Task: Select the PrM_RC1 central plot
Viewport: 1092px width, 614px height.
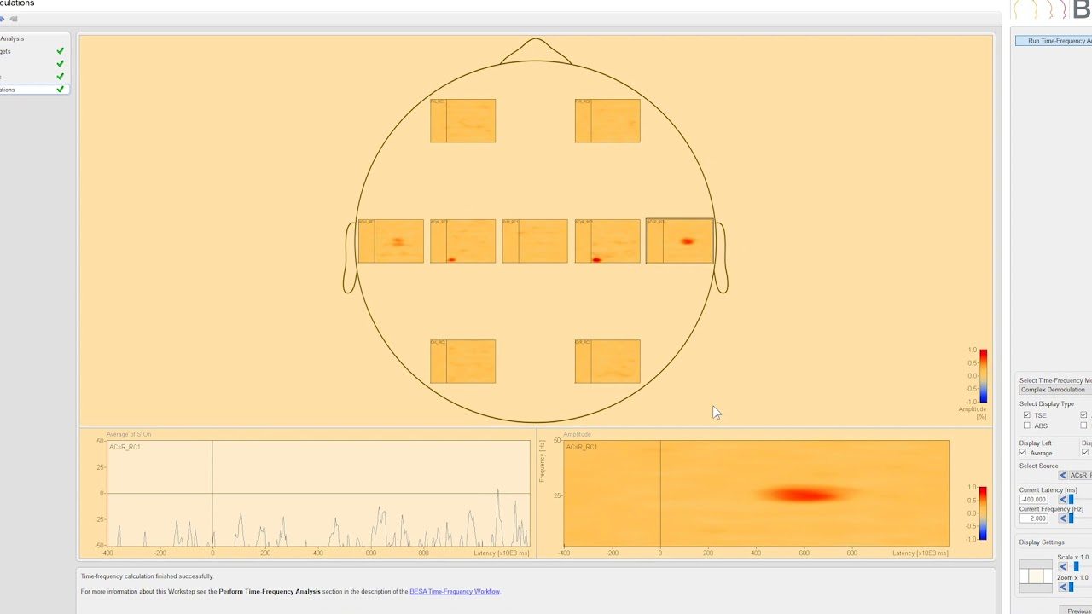Action: click(x=535, y=241)
